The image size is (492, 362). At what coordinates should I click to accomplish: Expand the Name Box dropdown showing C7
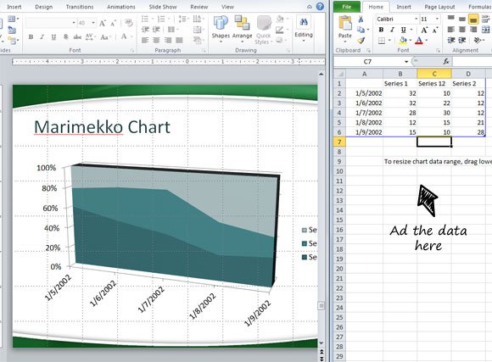click(406, 62)
